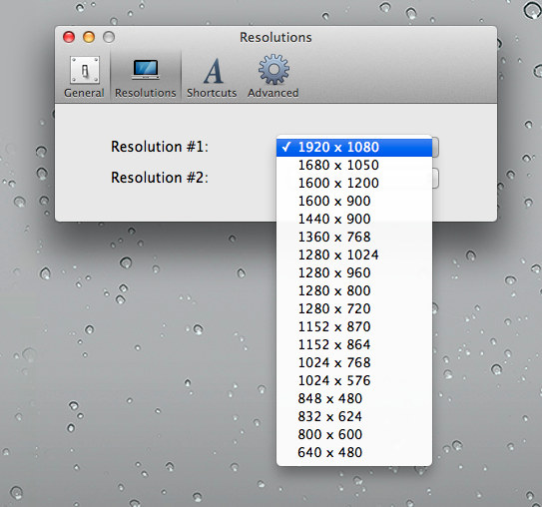Open the Advanced gear icon
542x507 pixels.
point(273,69)
